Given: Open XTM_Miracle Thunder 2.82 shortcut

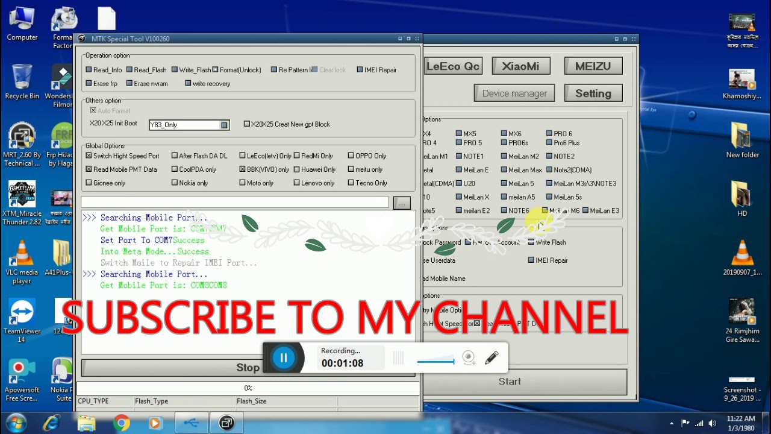Looking at the screenshot, I should (22, 203).
